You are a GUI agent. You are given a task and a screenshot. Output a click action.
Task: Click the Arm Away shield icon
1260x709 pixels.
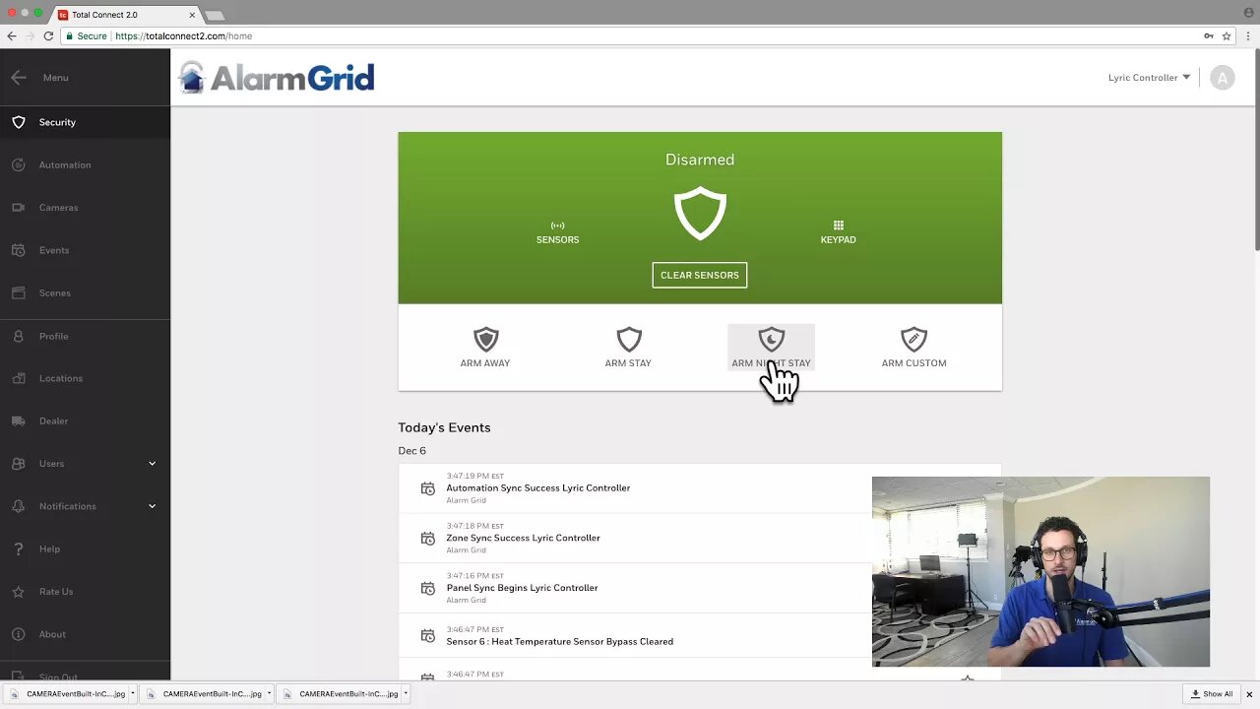click(x=485, y=340)
